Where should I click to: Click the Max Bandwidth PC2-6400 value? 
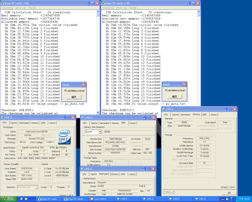(x=115, y=142)
